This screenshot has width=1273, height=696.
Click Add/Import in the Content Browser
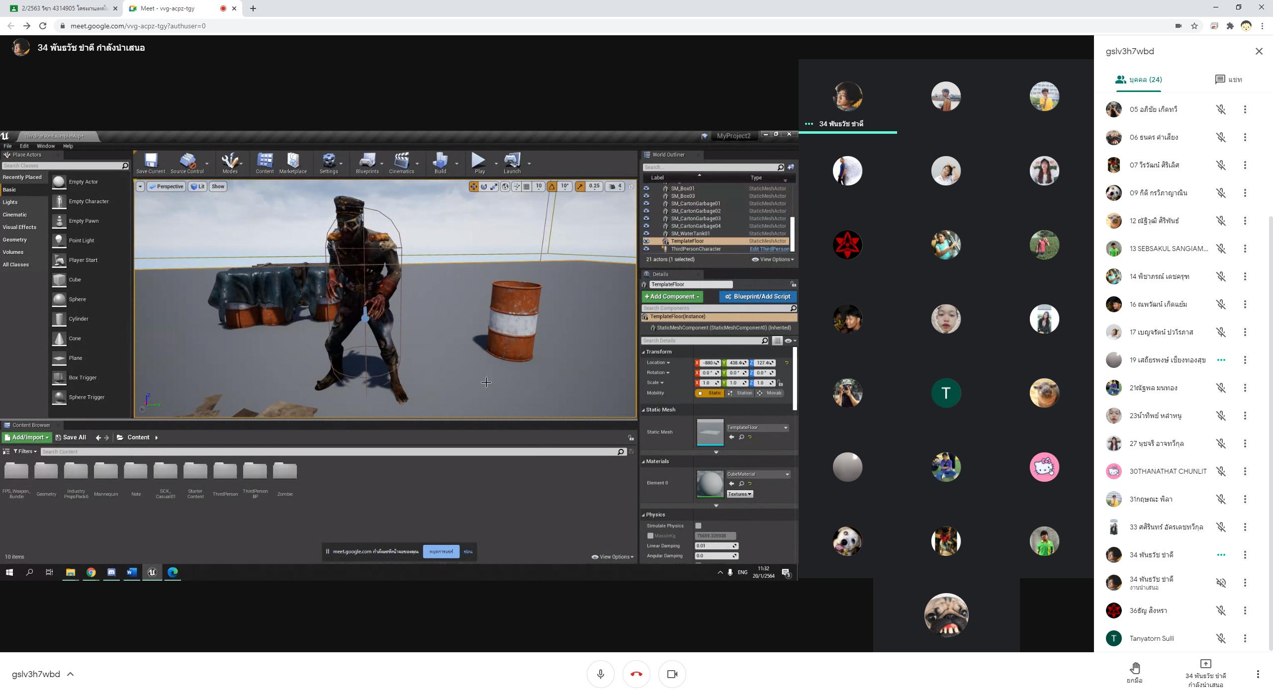[26, 437]
